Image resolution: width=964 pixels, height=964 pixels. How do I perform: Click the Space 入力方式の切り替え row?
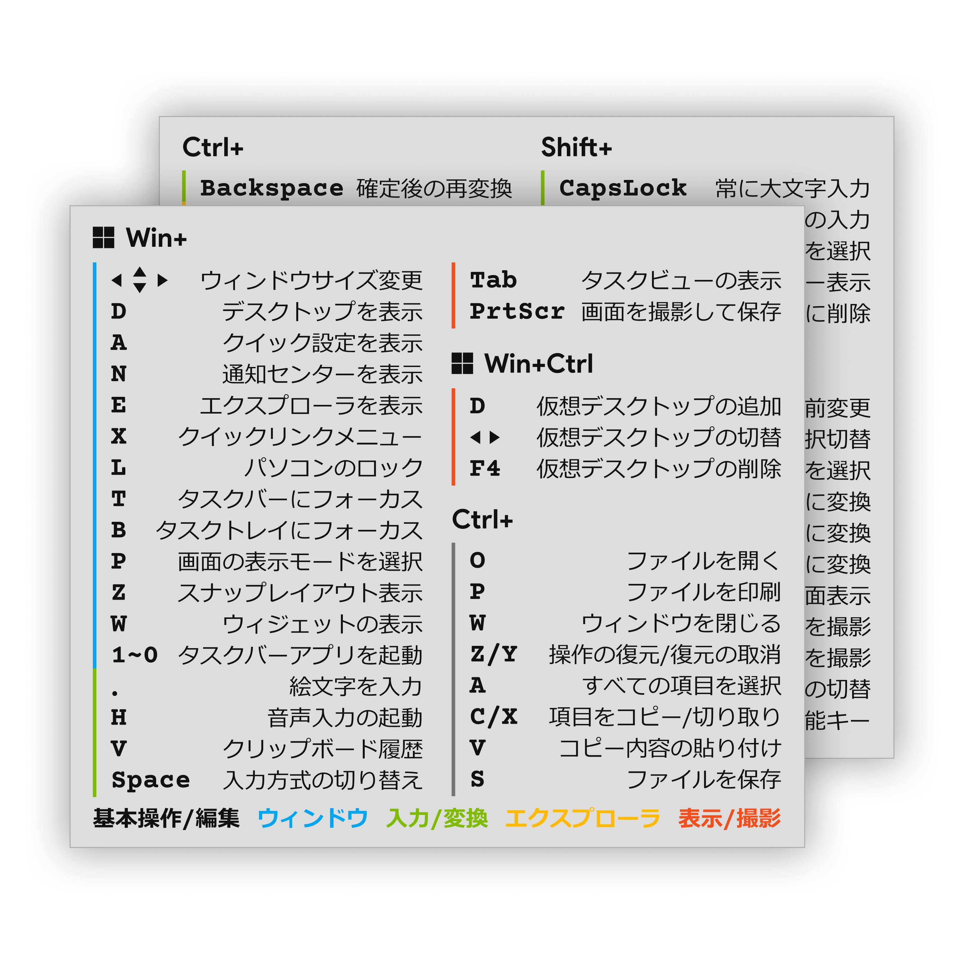tap(267, 781)
